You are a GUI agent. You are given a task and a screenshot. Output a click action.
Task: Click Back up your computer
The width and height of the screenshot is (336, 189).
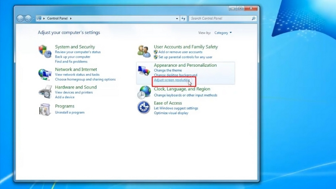coord(73,57)
